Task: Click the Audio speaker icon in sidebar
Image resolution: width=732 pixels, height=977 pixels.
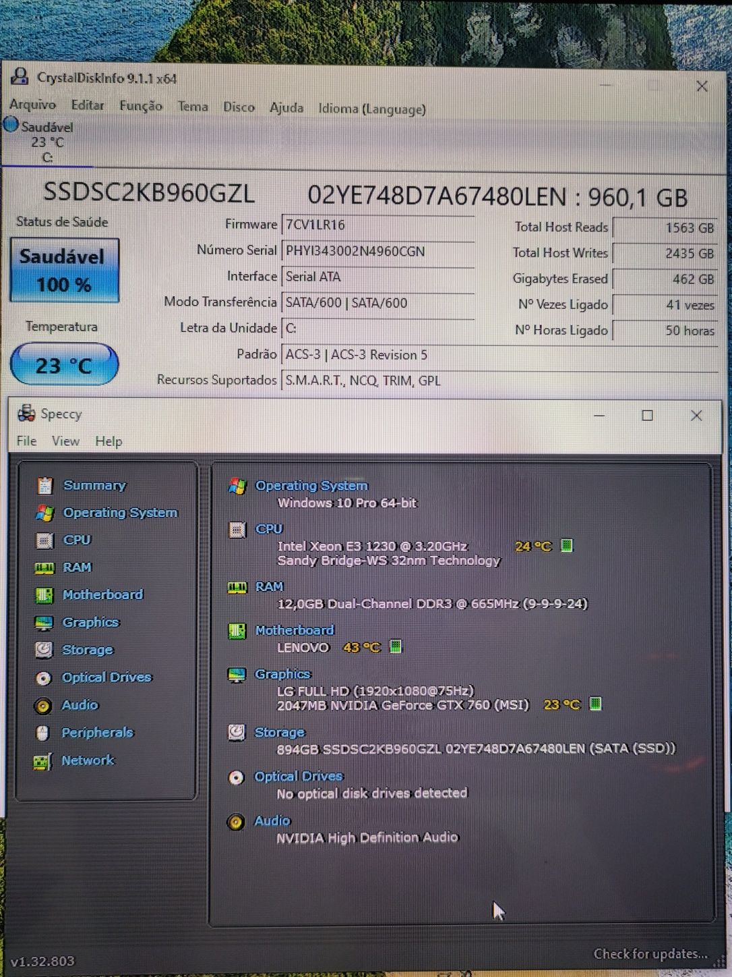Action: click(42, 706)
